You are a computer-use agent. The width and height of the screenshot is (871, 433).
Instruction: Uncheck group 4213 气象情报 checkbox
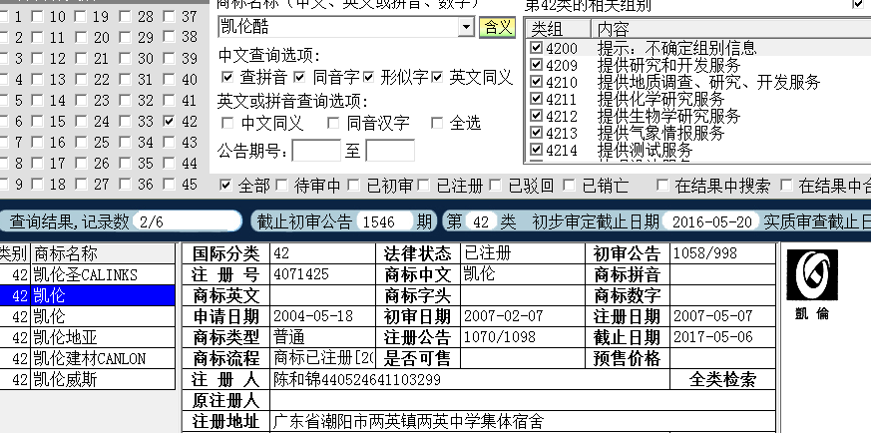pos(536,133)
